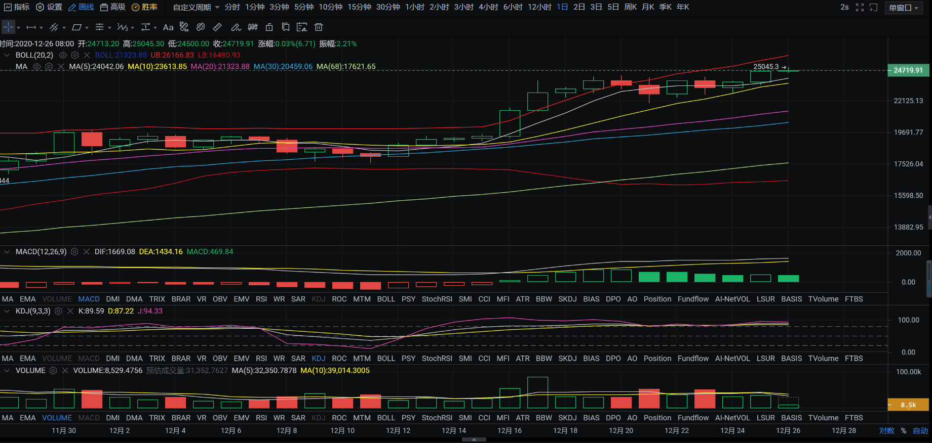Open the 单窗口 window layout dropdown
The height and width of the screenshot is (443, 932).
click(x=904, y=8)
